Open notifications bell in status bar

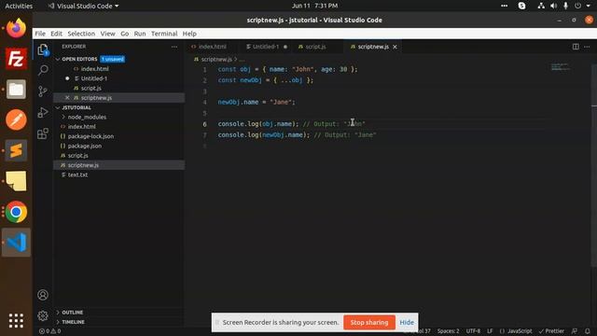(x=588, y=331)
